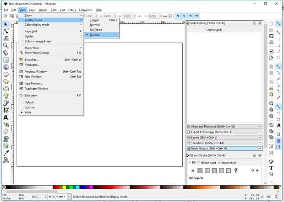Select the Ellipse tool
The image size is (284, 202).
click(6, 74)
